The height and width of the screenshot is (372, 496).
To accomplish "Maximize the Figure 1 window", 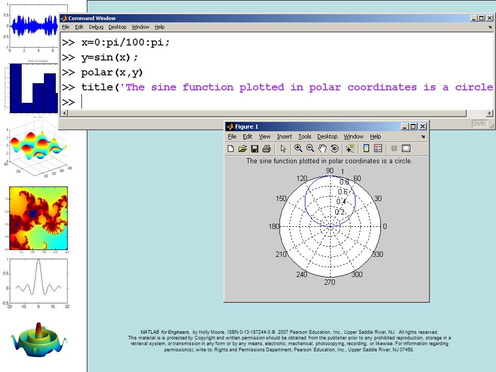I will click(x=413, y=127).
